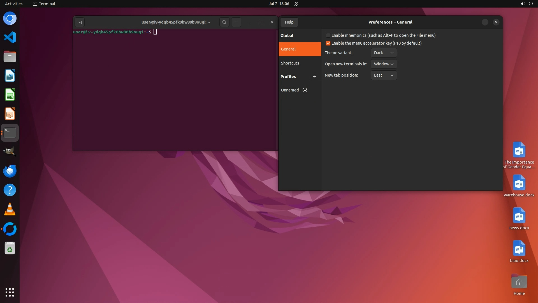Open Thunderbird mail from the dock
This screenshot has height=303, width=538.
10,171
